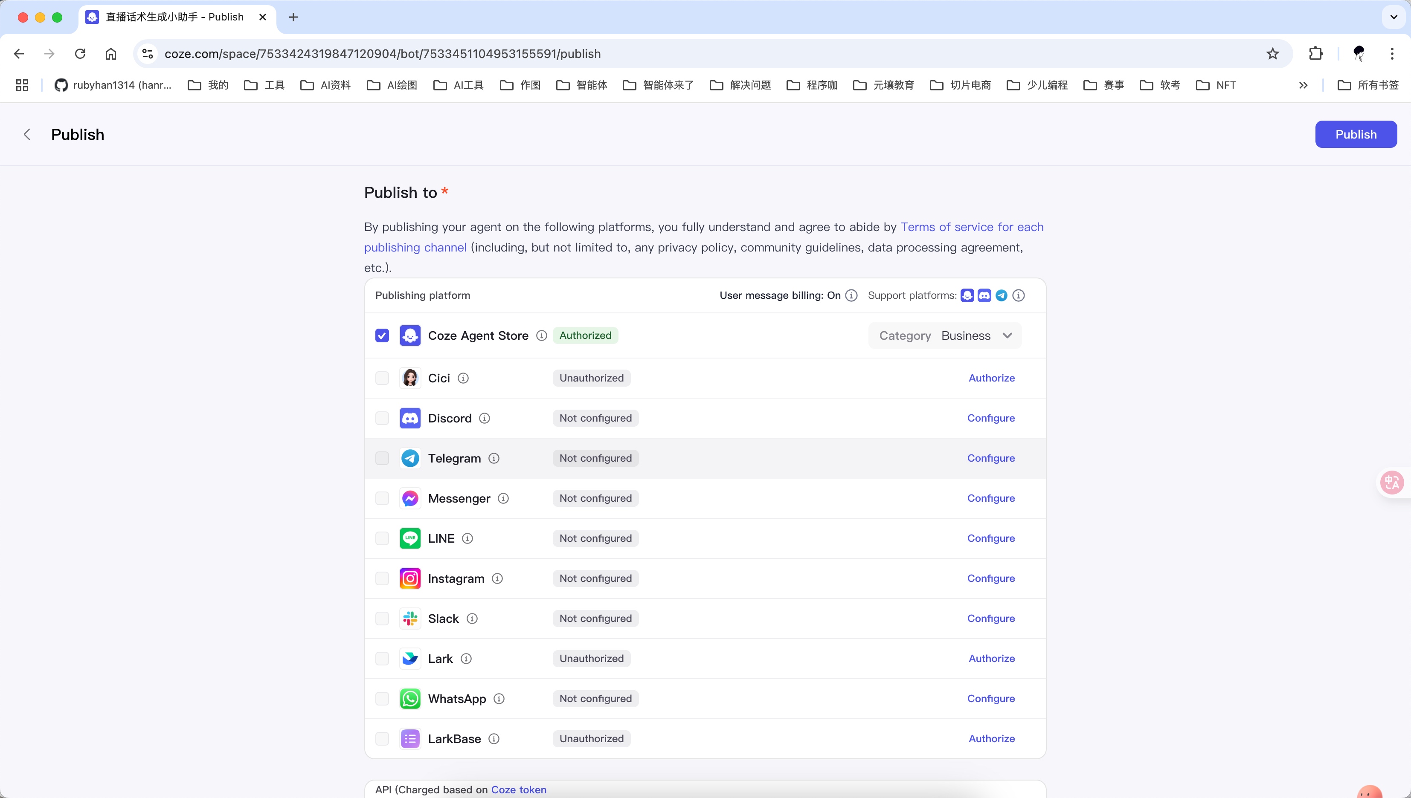Bookmark this page with the star icon

(1272, 54)
